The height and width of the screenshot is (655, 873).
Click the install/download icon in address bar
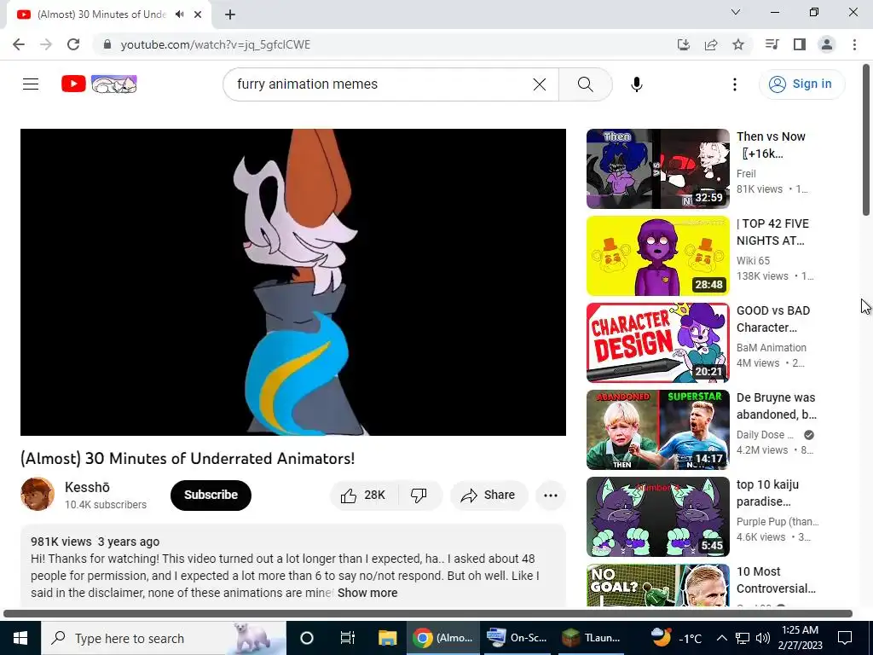pos(683,44)
